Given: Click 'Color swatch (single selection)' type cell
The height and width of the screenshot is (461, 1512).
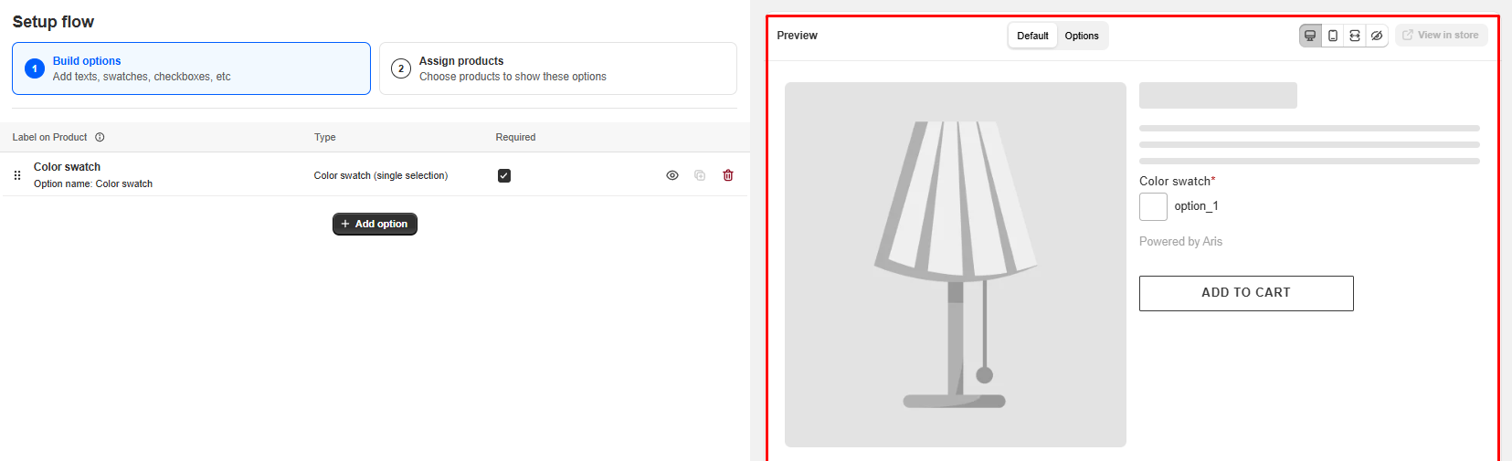Looking at the screenshot, I should [381, 175].
